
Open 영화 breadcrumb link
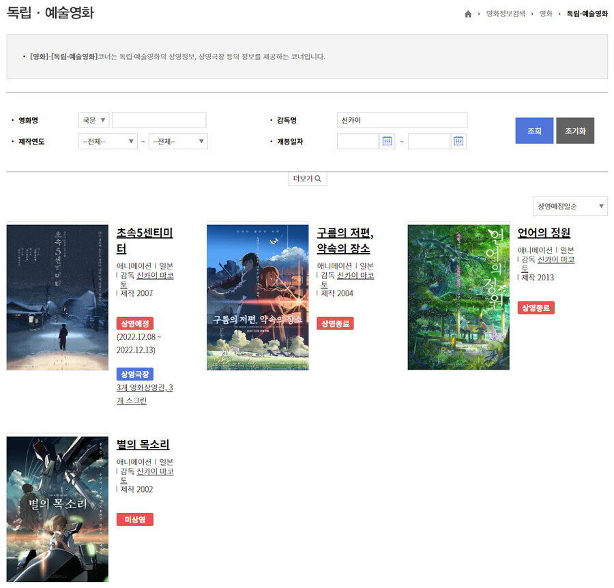pos(546,14)
